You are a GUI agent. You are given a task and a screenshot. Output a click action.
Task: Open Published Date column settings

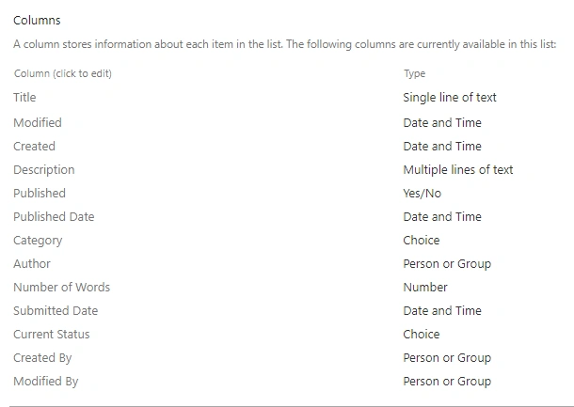(54, 216)
